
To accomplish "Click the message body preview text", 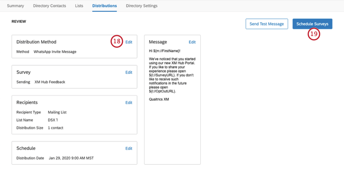I will 172,75.
